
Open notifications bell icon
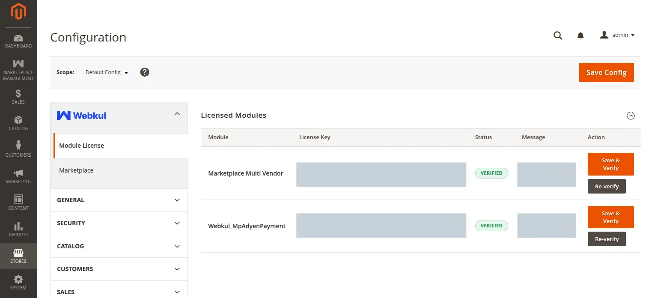tap(581, 36)
